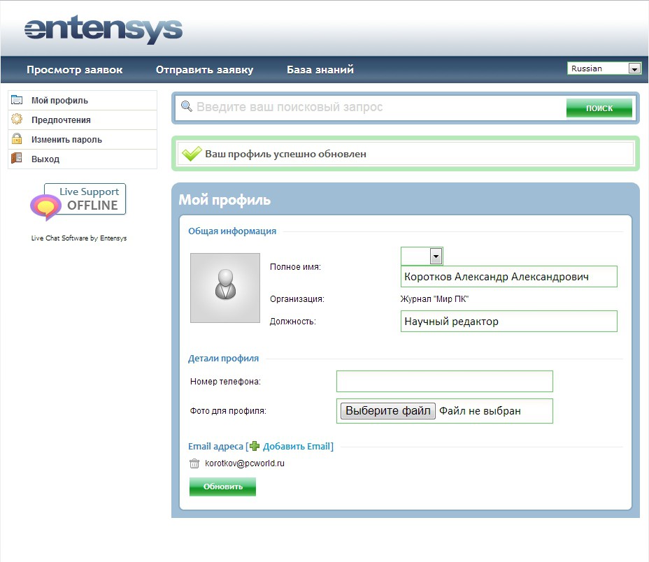Delete korotkov@pcworld.ru using trash icon

pyautogui.click(x=194, y=463)
